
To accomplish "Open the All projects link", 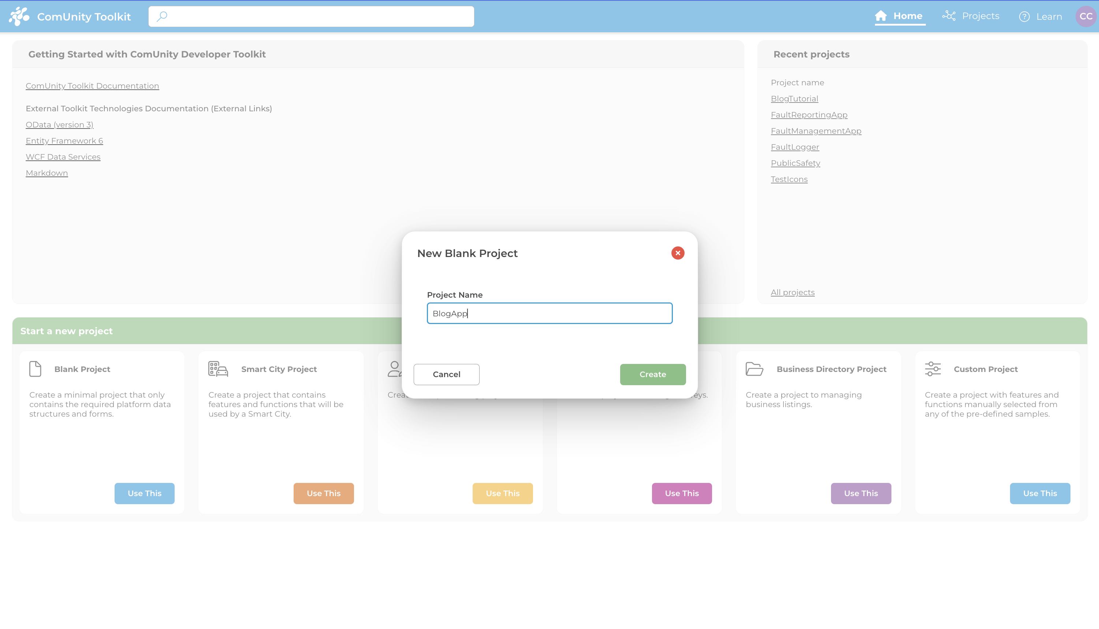I will click(x=793, y=293).
